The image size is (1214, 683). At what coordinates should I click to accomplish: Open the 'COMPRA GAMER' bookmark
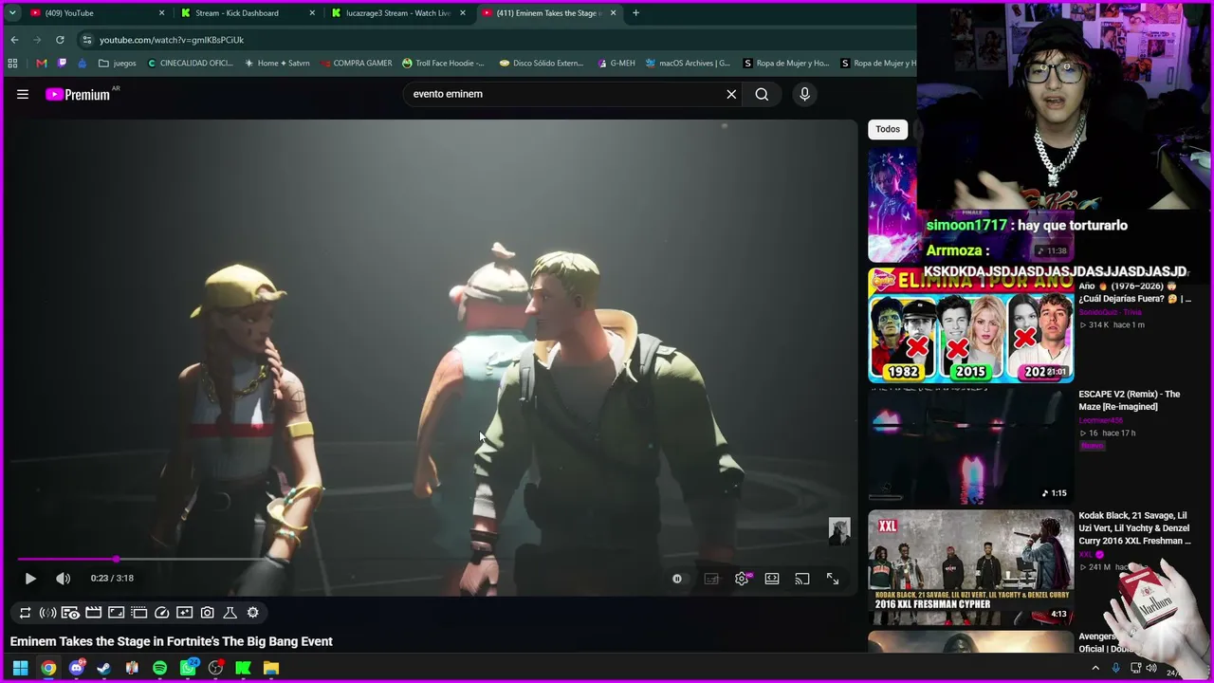click(x=356, y=64)
